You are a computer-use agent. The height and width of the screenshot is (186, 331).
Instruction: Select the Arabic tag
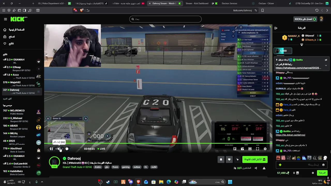pyautogui.click(x=98, y=167)
